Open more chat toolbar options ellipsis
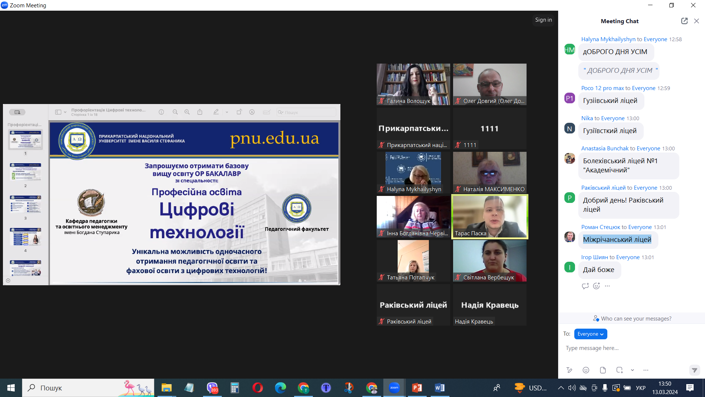The height and width of the screenshot is (397, 705). (x=646, y=370)
